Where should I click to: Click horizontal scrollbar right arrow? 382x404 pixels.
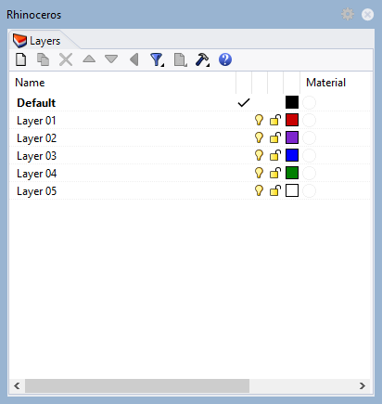(x=363, y=385)
